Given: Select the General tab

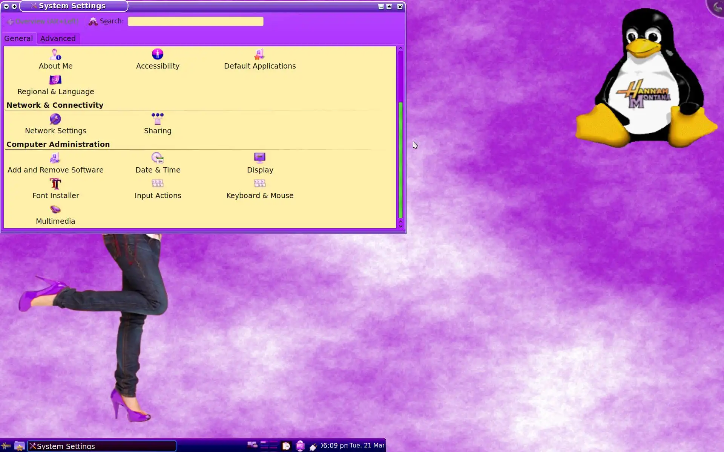Looking at the screenshot, I should point(18,38).
